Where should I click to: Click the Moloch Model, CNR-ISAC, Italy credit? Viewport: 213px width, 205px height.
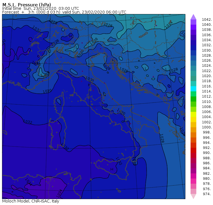click(31, 201)
